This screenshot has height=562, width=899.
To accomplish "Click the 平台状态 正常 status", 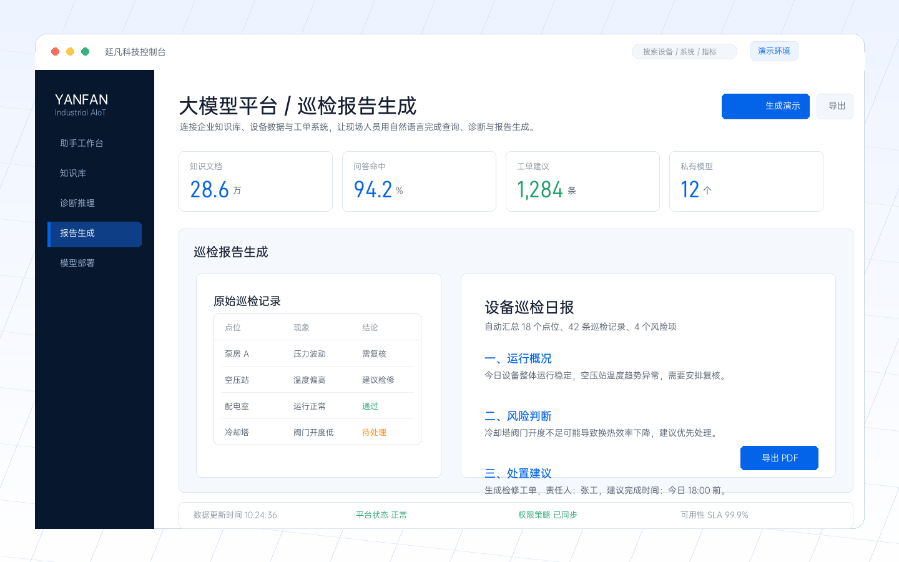I will pyautogui.click(x=381, y=515).
